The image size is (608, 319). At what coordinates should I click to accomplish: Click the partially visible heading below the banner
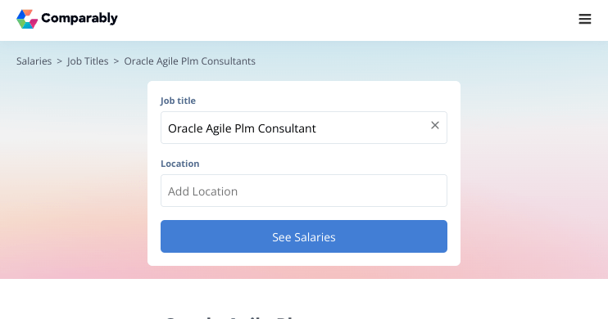233,317
